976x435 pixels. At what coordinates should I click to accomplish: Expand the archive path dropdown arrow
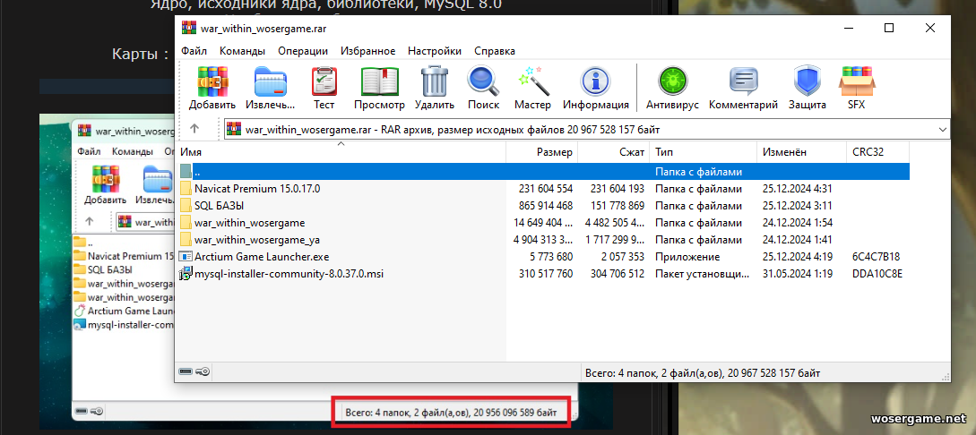941,130
